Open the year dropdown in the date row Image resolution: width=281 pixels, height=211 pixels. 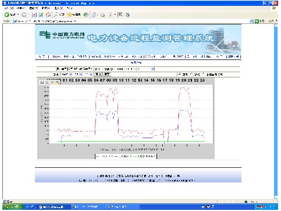(71, 74)
